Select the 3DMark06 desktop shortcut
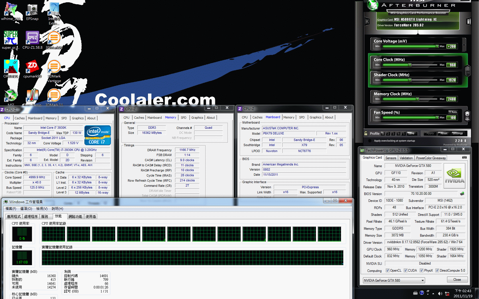 pos(54,40)
